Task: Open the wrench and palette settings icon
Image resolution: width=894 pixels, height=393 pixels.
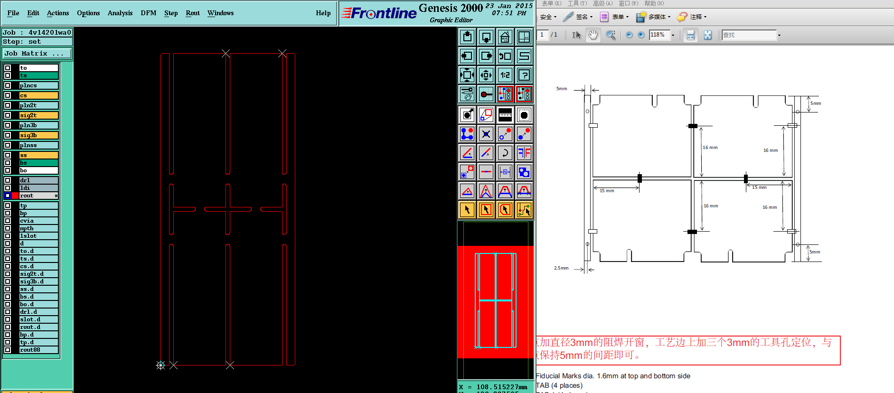Action: pos(467,94)
